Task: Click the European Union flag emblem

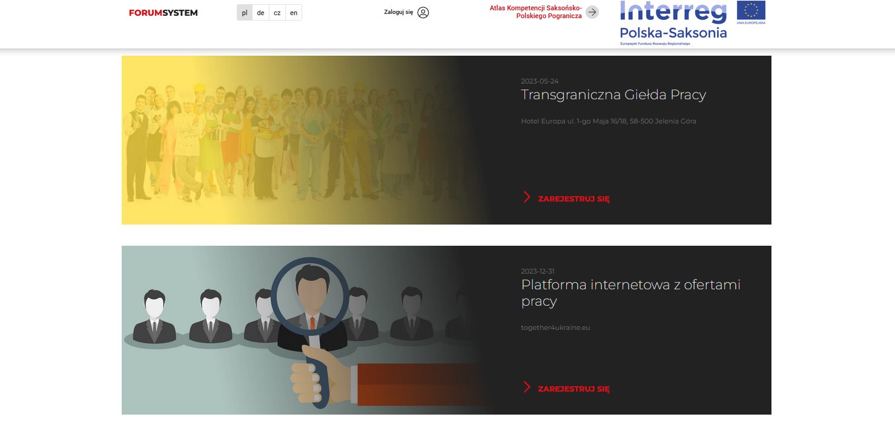Action: pos(751,12)
